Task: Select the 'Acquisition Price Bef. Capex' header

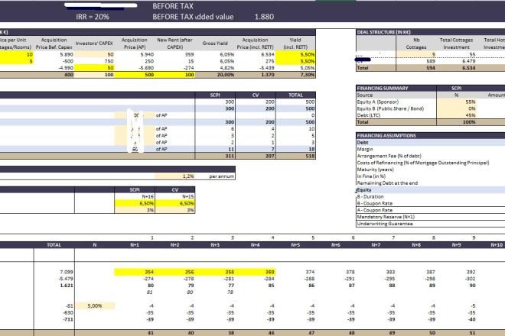Action: click(x=54, y=44)
